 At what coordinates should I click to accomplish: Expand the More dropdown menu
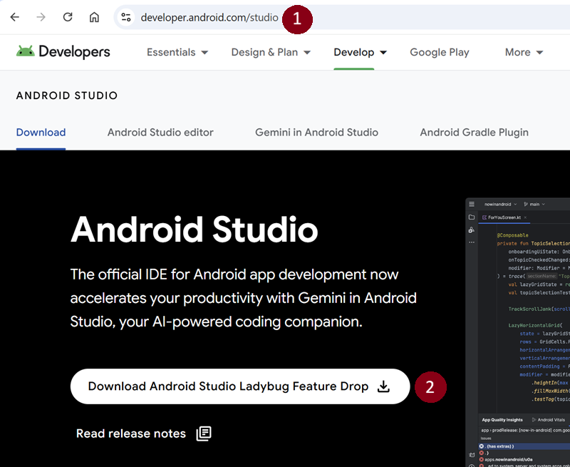click(524, 52)
